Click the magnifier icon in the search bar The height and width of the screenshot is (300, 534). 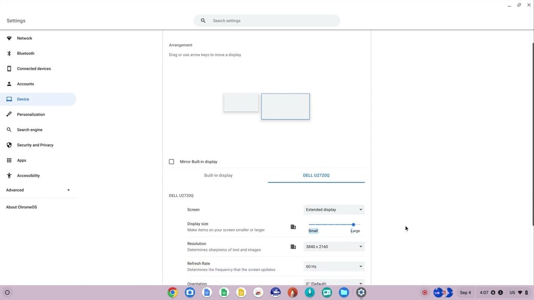pyautogui.click(x=203, y=21)
